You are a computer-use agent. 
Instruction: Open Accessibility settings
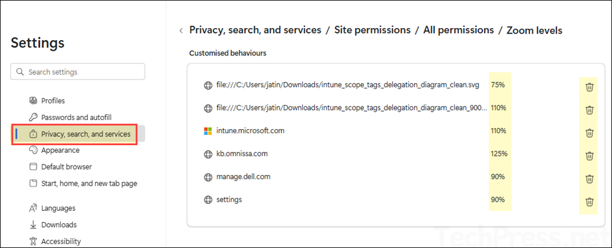[62, 241]
